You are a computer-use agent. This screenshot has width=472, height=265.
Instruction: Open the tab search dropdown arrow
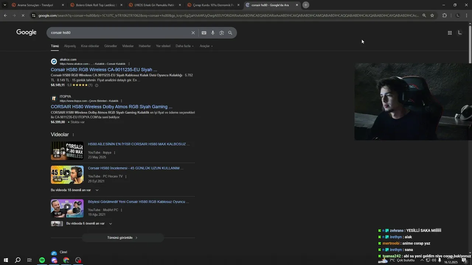(5, 5)
